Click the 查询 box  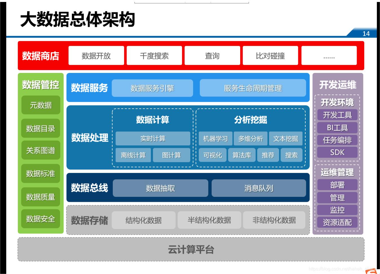(212, 56)
